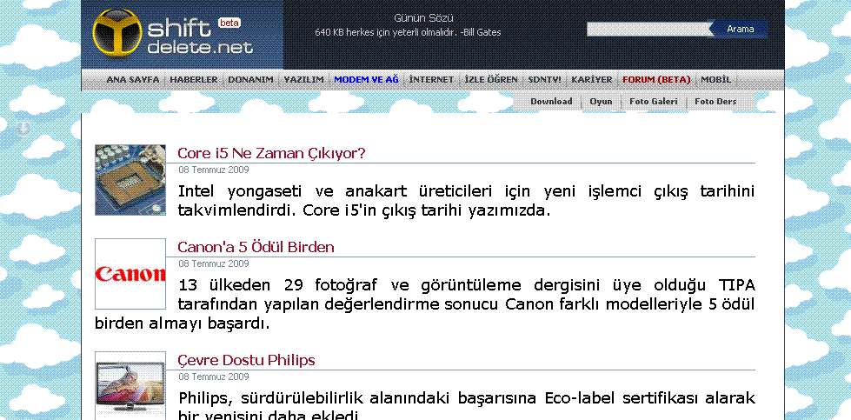Select MOBİL menu item

pos(716,80)
